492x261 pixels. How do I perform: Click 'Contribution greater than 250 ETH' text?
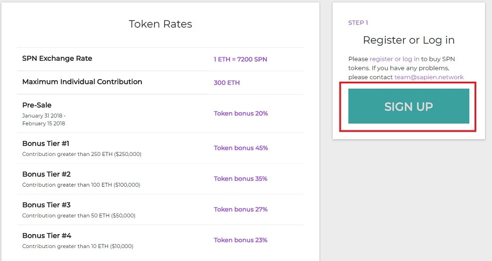(x=67, y=154)
